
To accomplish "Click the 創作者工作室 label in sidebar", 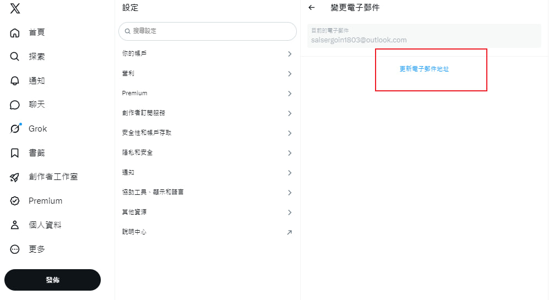I will (53, 177).
